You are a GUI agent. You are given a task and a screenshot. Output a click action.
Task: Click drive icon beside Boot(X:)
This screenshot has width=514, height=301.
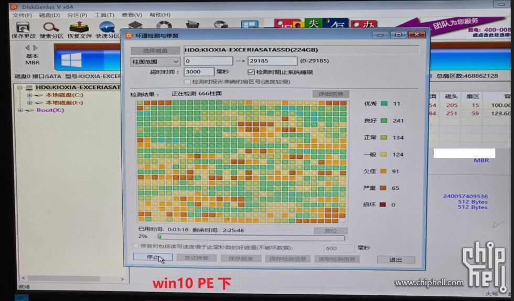(x=30, y=110)
